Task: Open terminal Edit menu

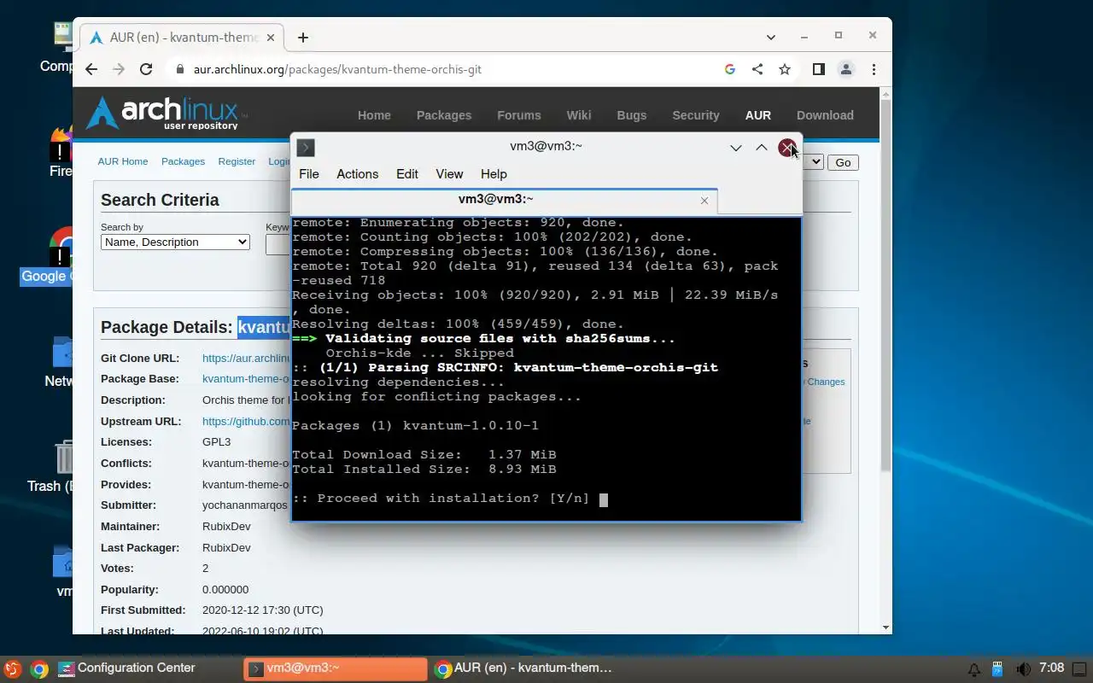Action: click(x=407, y=174)
